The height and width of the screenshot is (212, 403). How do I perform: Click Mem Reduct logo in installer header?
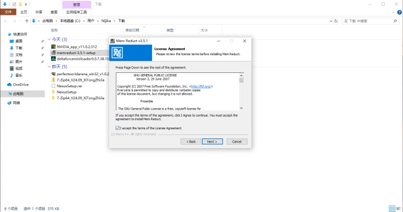[x=117, y=53]
